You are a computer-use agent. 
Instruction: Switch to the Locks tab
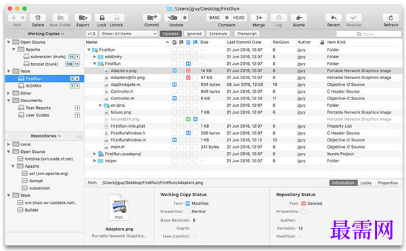(365, 183)
